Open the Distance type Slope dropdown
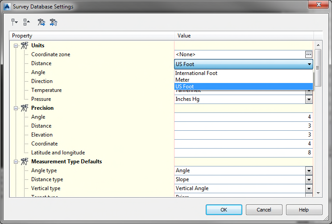The height and width of the screenshot is (224, 332). point(309,179)
